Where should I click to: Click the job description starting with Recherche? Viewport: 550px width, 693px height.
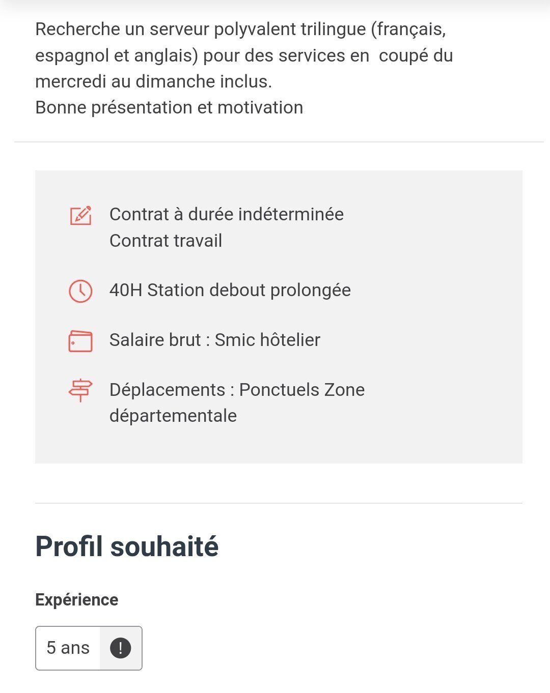tap(244, 68)
